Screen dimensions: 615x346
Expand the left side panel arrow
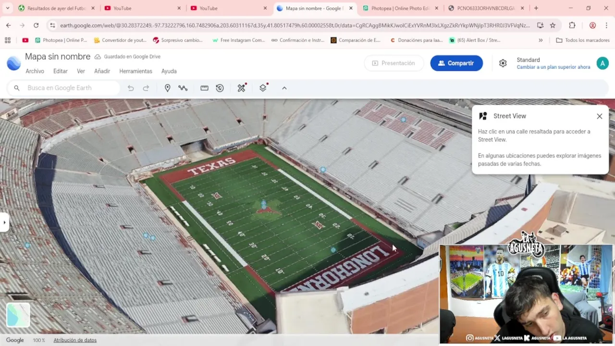coord(4,222)
